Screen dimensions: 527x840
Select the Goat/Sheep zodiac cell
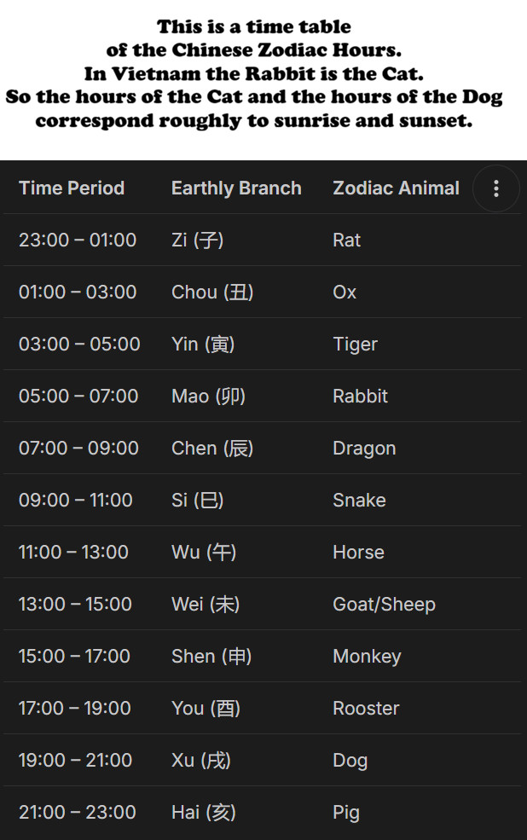[384, 605]
